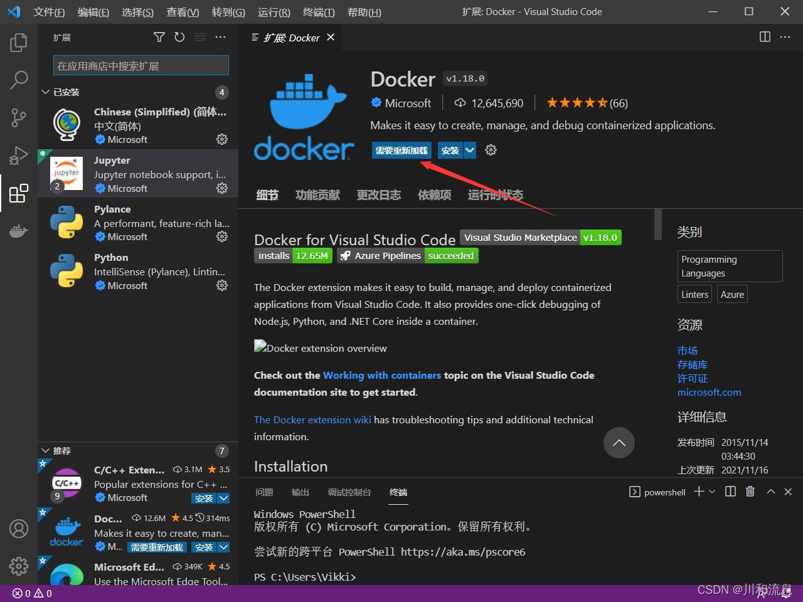Viewport: 803px width, 602px height.
Task: Open the 查看(V) menu
Action: tap(183, 12)
